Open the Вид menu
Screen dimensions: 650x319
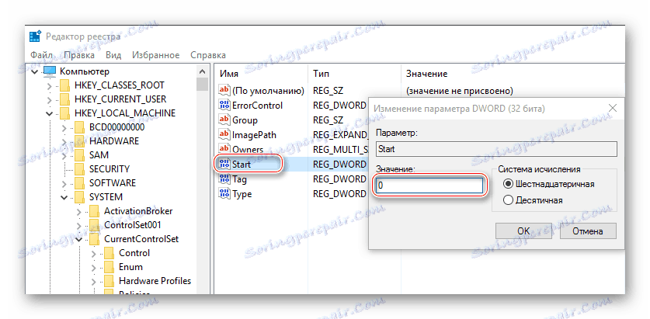[113, 55]
